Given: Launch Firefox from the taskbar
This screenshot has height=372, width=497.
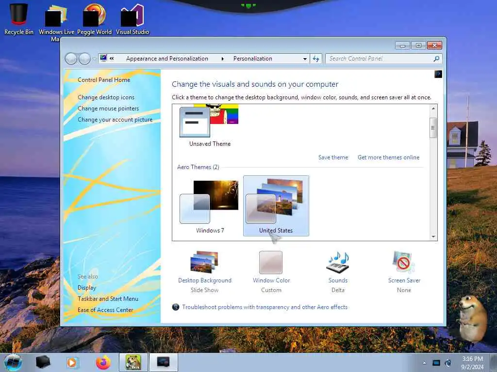Looking at the screenshot, I should tap(103, 362).
